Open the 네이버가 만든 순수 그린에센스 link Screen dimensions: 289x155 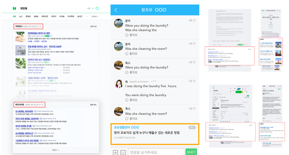point(39,60)
